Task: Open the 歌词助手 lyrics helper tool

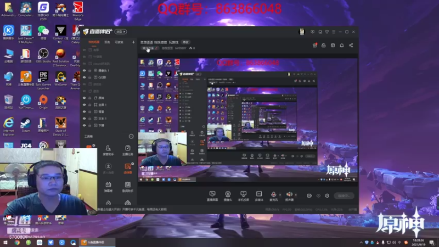Action: coord(128,187)
